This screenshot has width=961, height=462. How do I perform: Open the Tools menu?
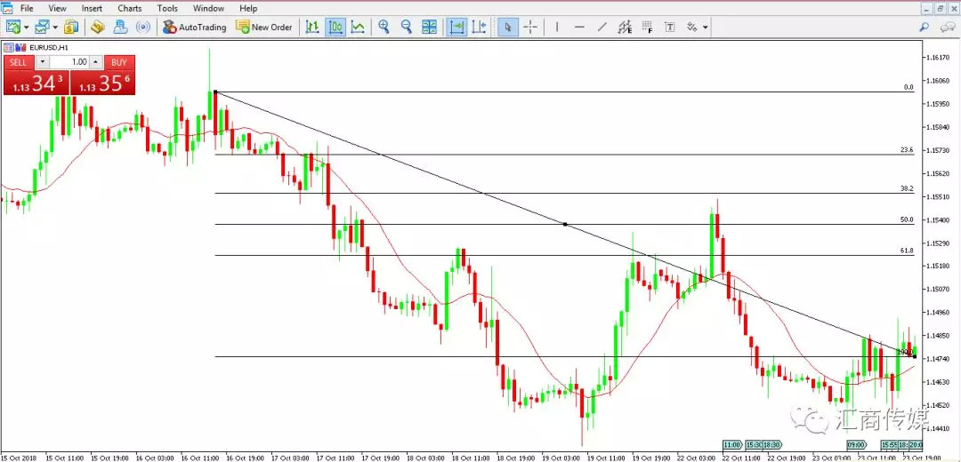click(x=167, y=9)
